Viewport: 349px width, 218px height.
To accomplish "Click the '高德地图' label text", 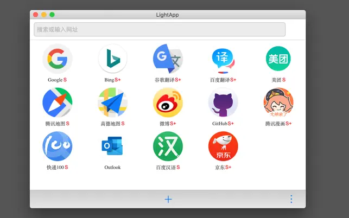I will [x=110, y=124].
